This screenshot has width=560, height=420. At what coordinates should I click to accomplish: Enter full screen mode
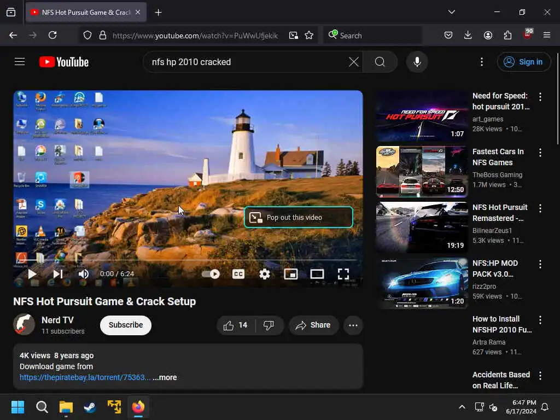pos(343,274)
